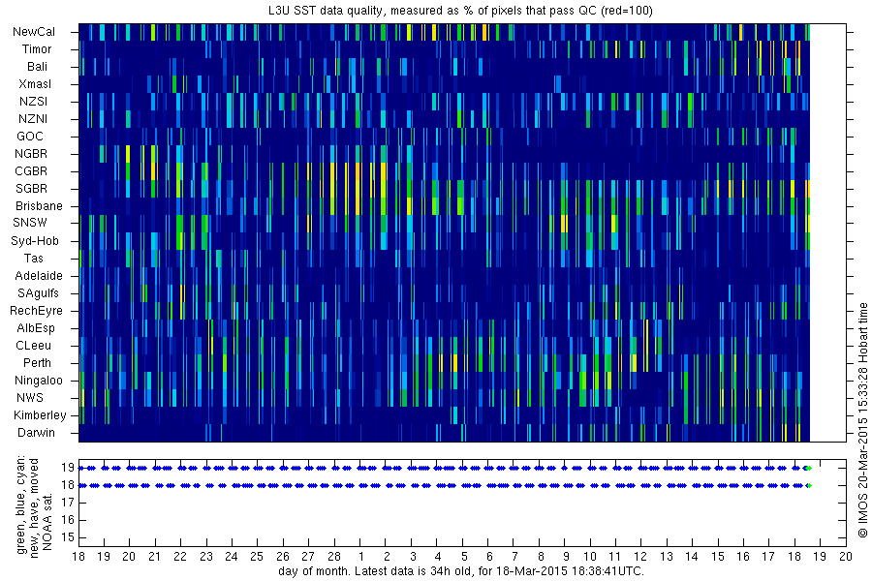872x581 pixels.
Task: Click the SAgulfs row label
Action: tap(38, 293)
